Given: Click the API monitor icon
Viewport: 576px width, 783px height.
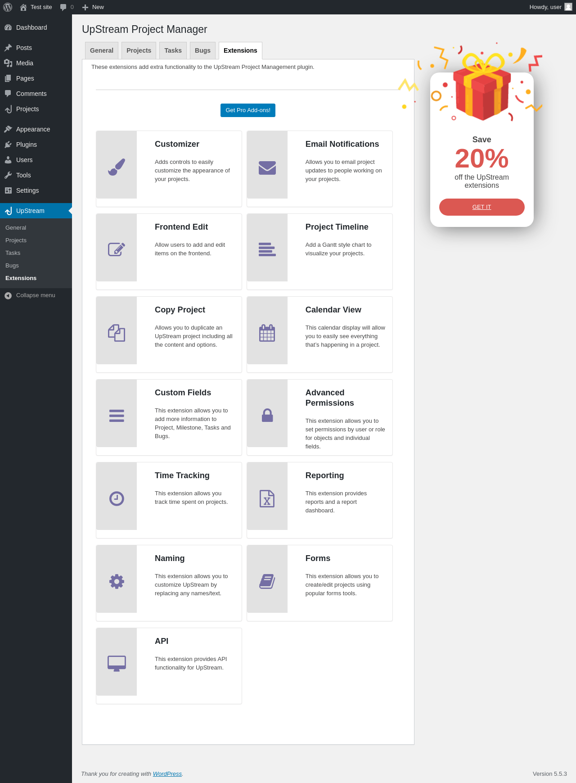Looking at the screenshot, I should (117, 664).
